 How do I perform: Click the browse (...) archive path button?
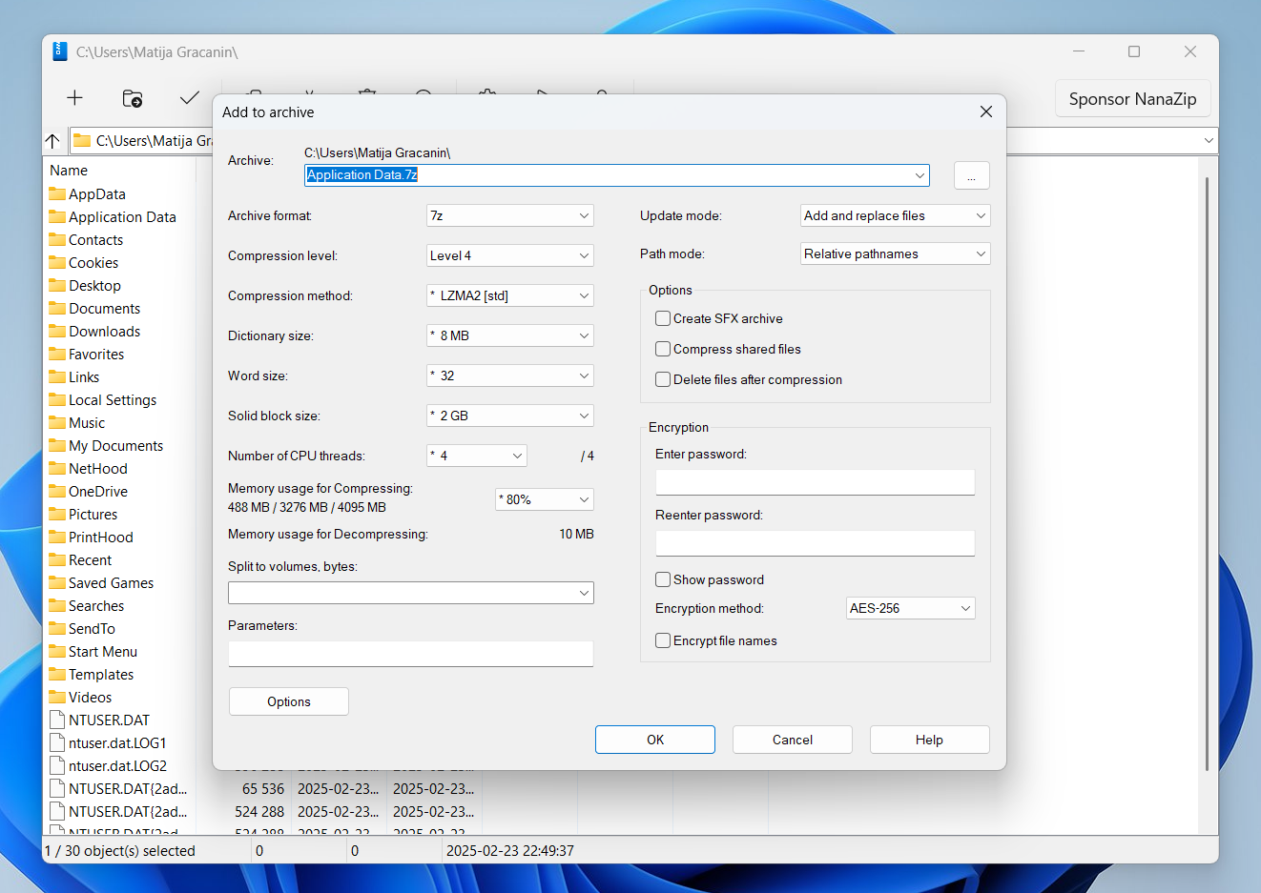[x=972, y=175]
